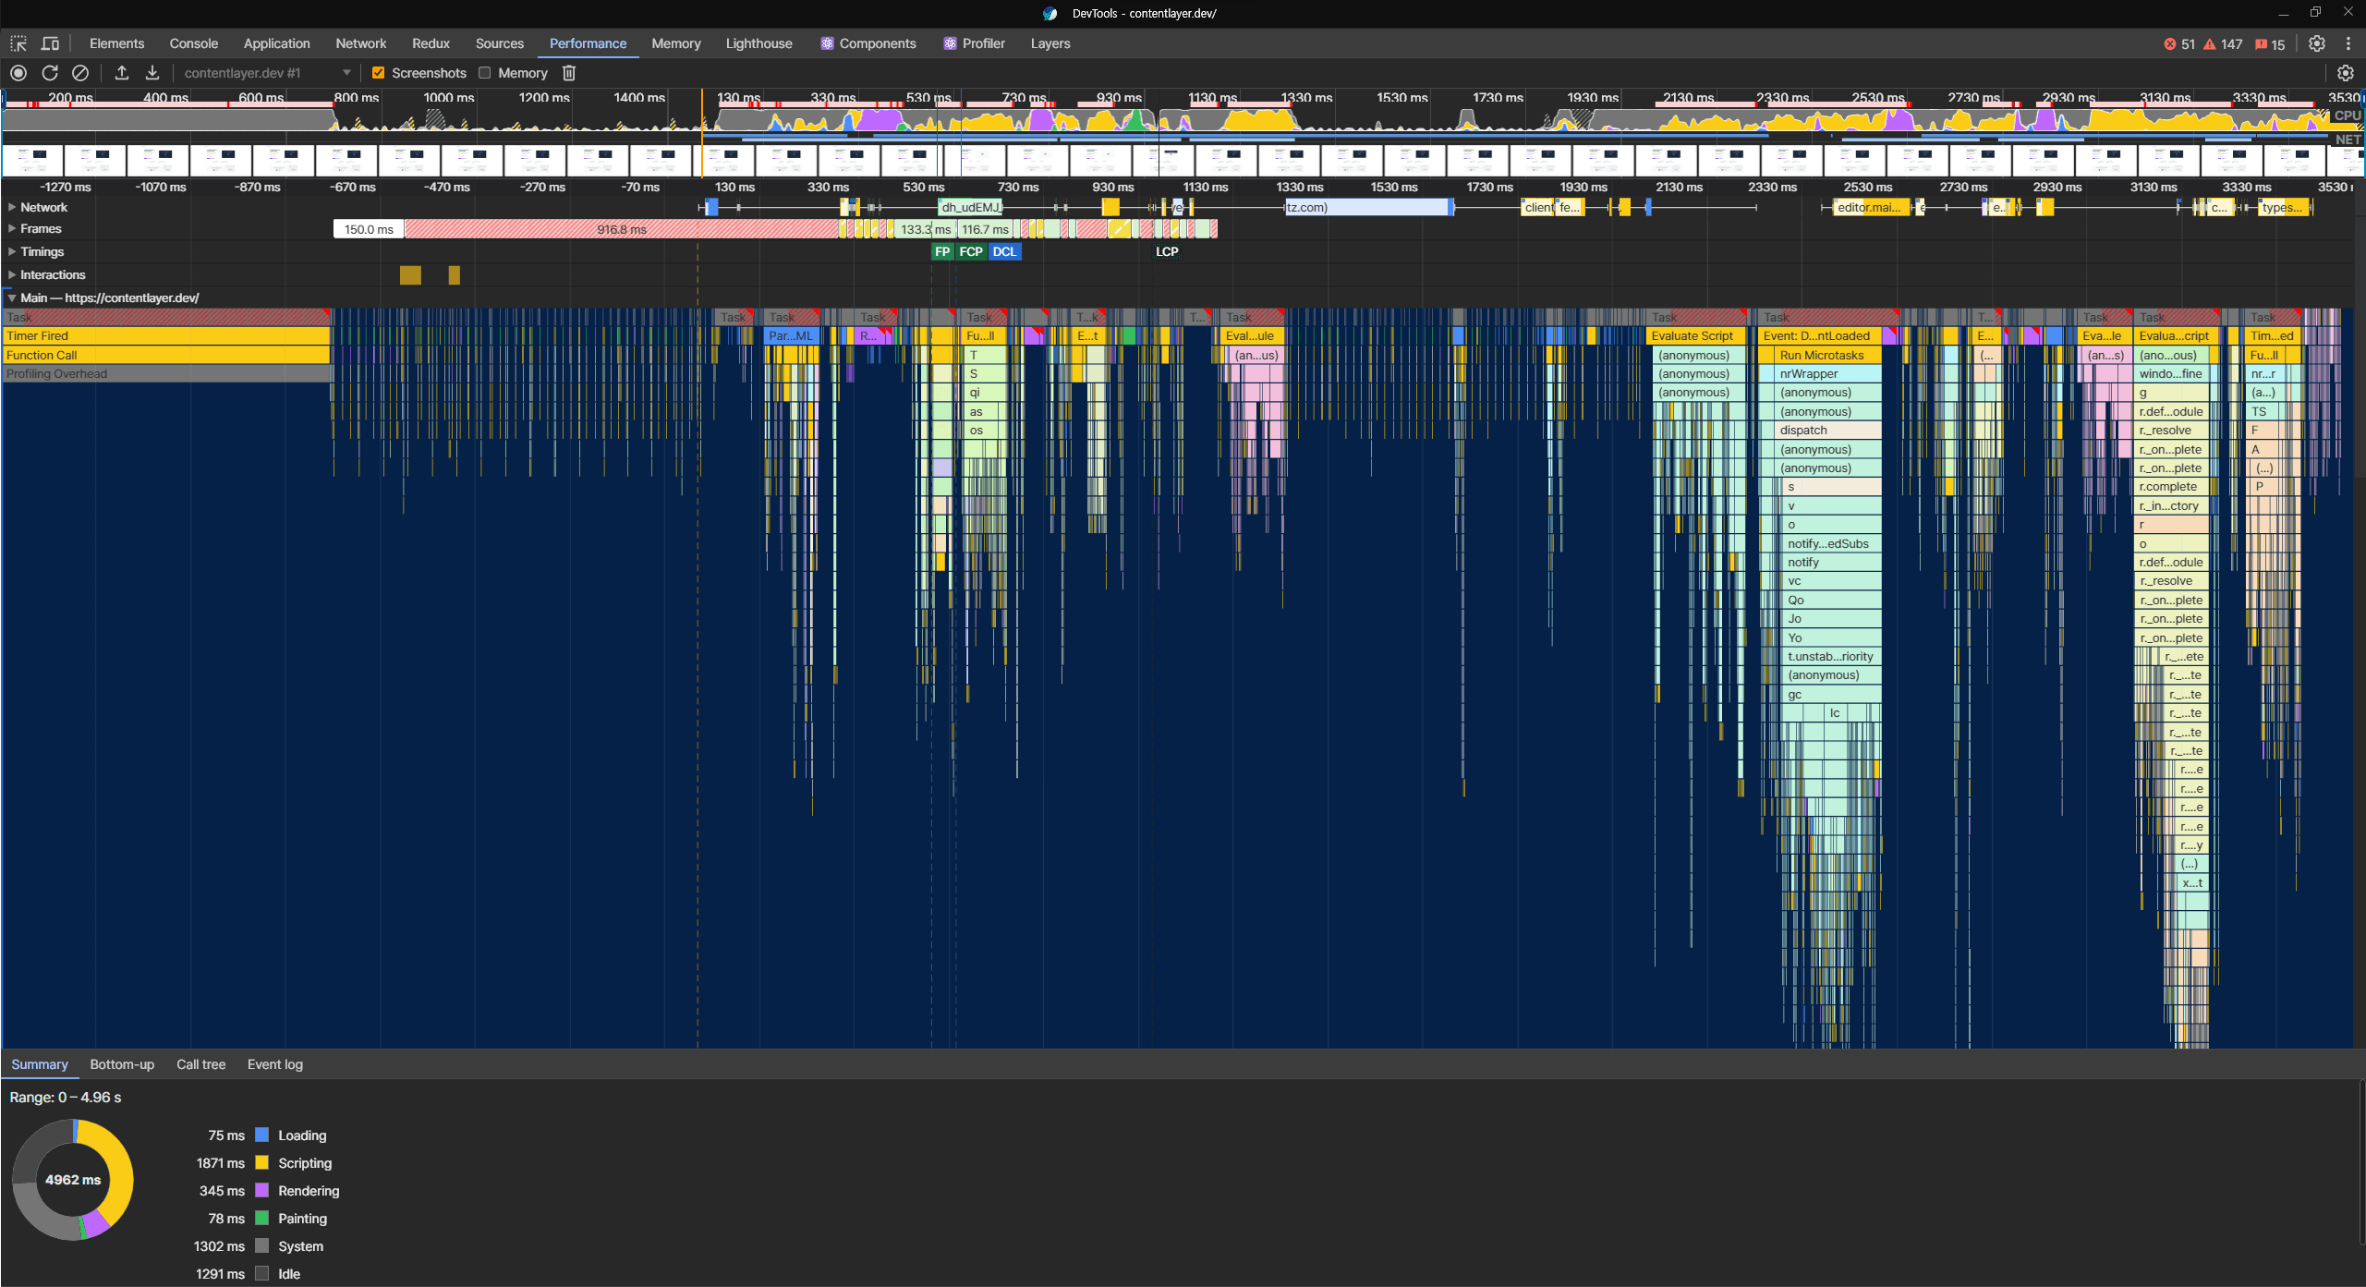Click the reload and record icon
Image resolution: width=2366 pixels, height=1287 pixels.
tap(50, 73)
